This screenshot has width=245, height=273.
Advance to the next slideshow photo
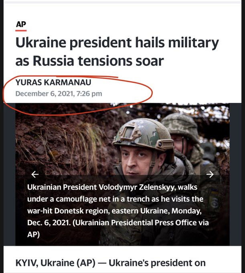click(210, 174)
